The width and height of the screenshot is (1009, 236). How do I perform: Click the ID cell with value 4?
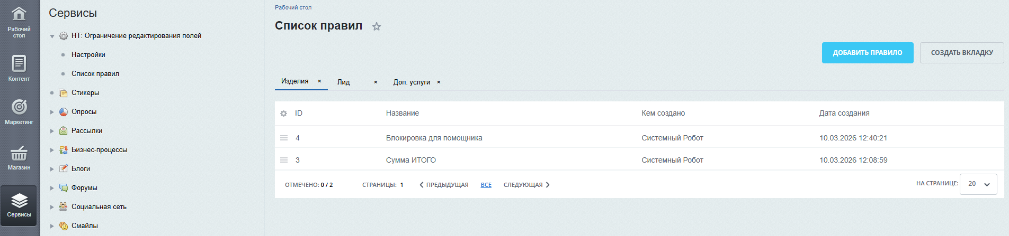click(x=298, y=138)
